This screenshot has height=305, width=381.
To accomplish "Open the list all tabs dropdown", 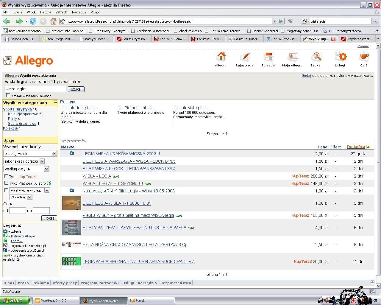I will 378,39.
